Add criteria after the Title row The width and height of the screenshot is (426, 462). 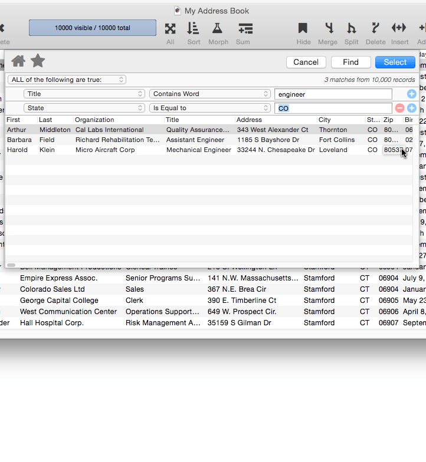click(x=412, y=94)
